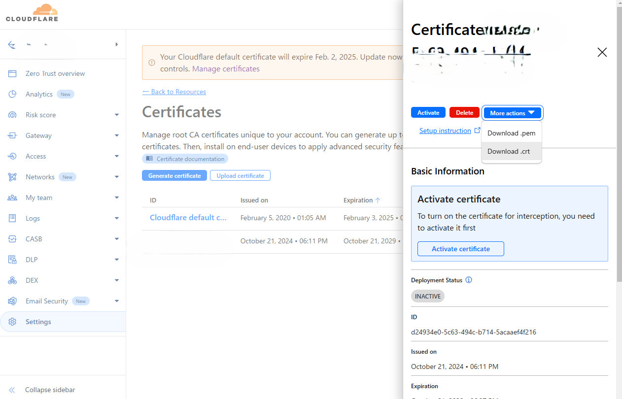Click the Deployment Status info icon
This screenshot has width=622, height=399.
pos(469,280)
